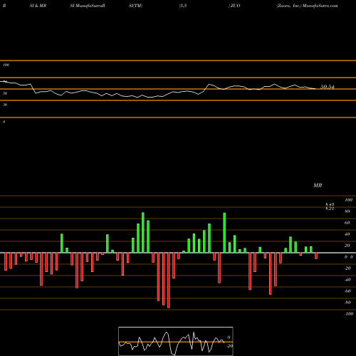The image size is (356, 356).
Task: Click the MR axis label -20
Action: 347,268
